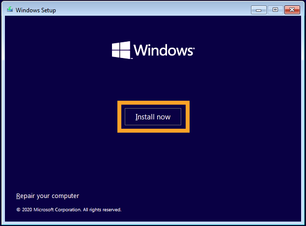Minimize the Windows Setup window
This screenshot has width=306, height=226.
click(258, 9)
